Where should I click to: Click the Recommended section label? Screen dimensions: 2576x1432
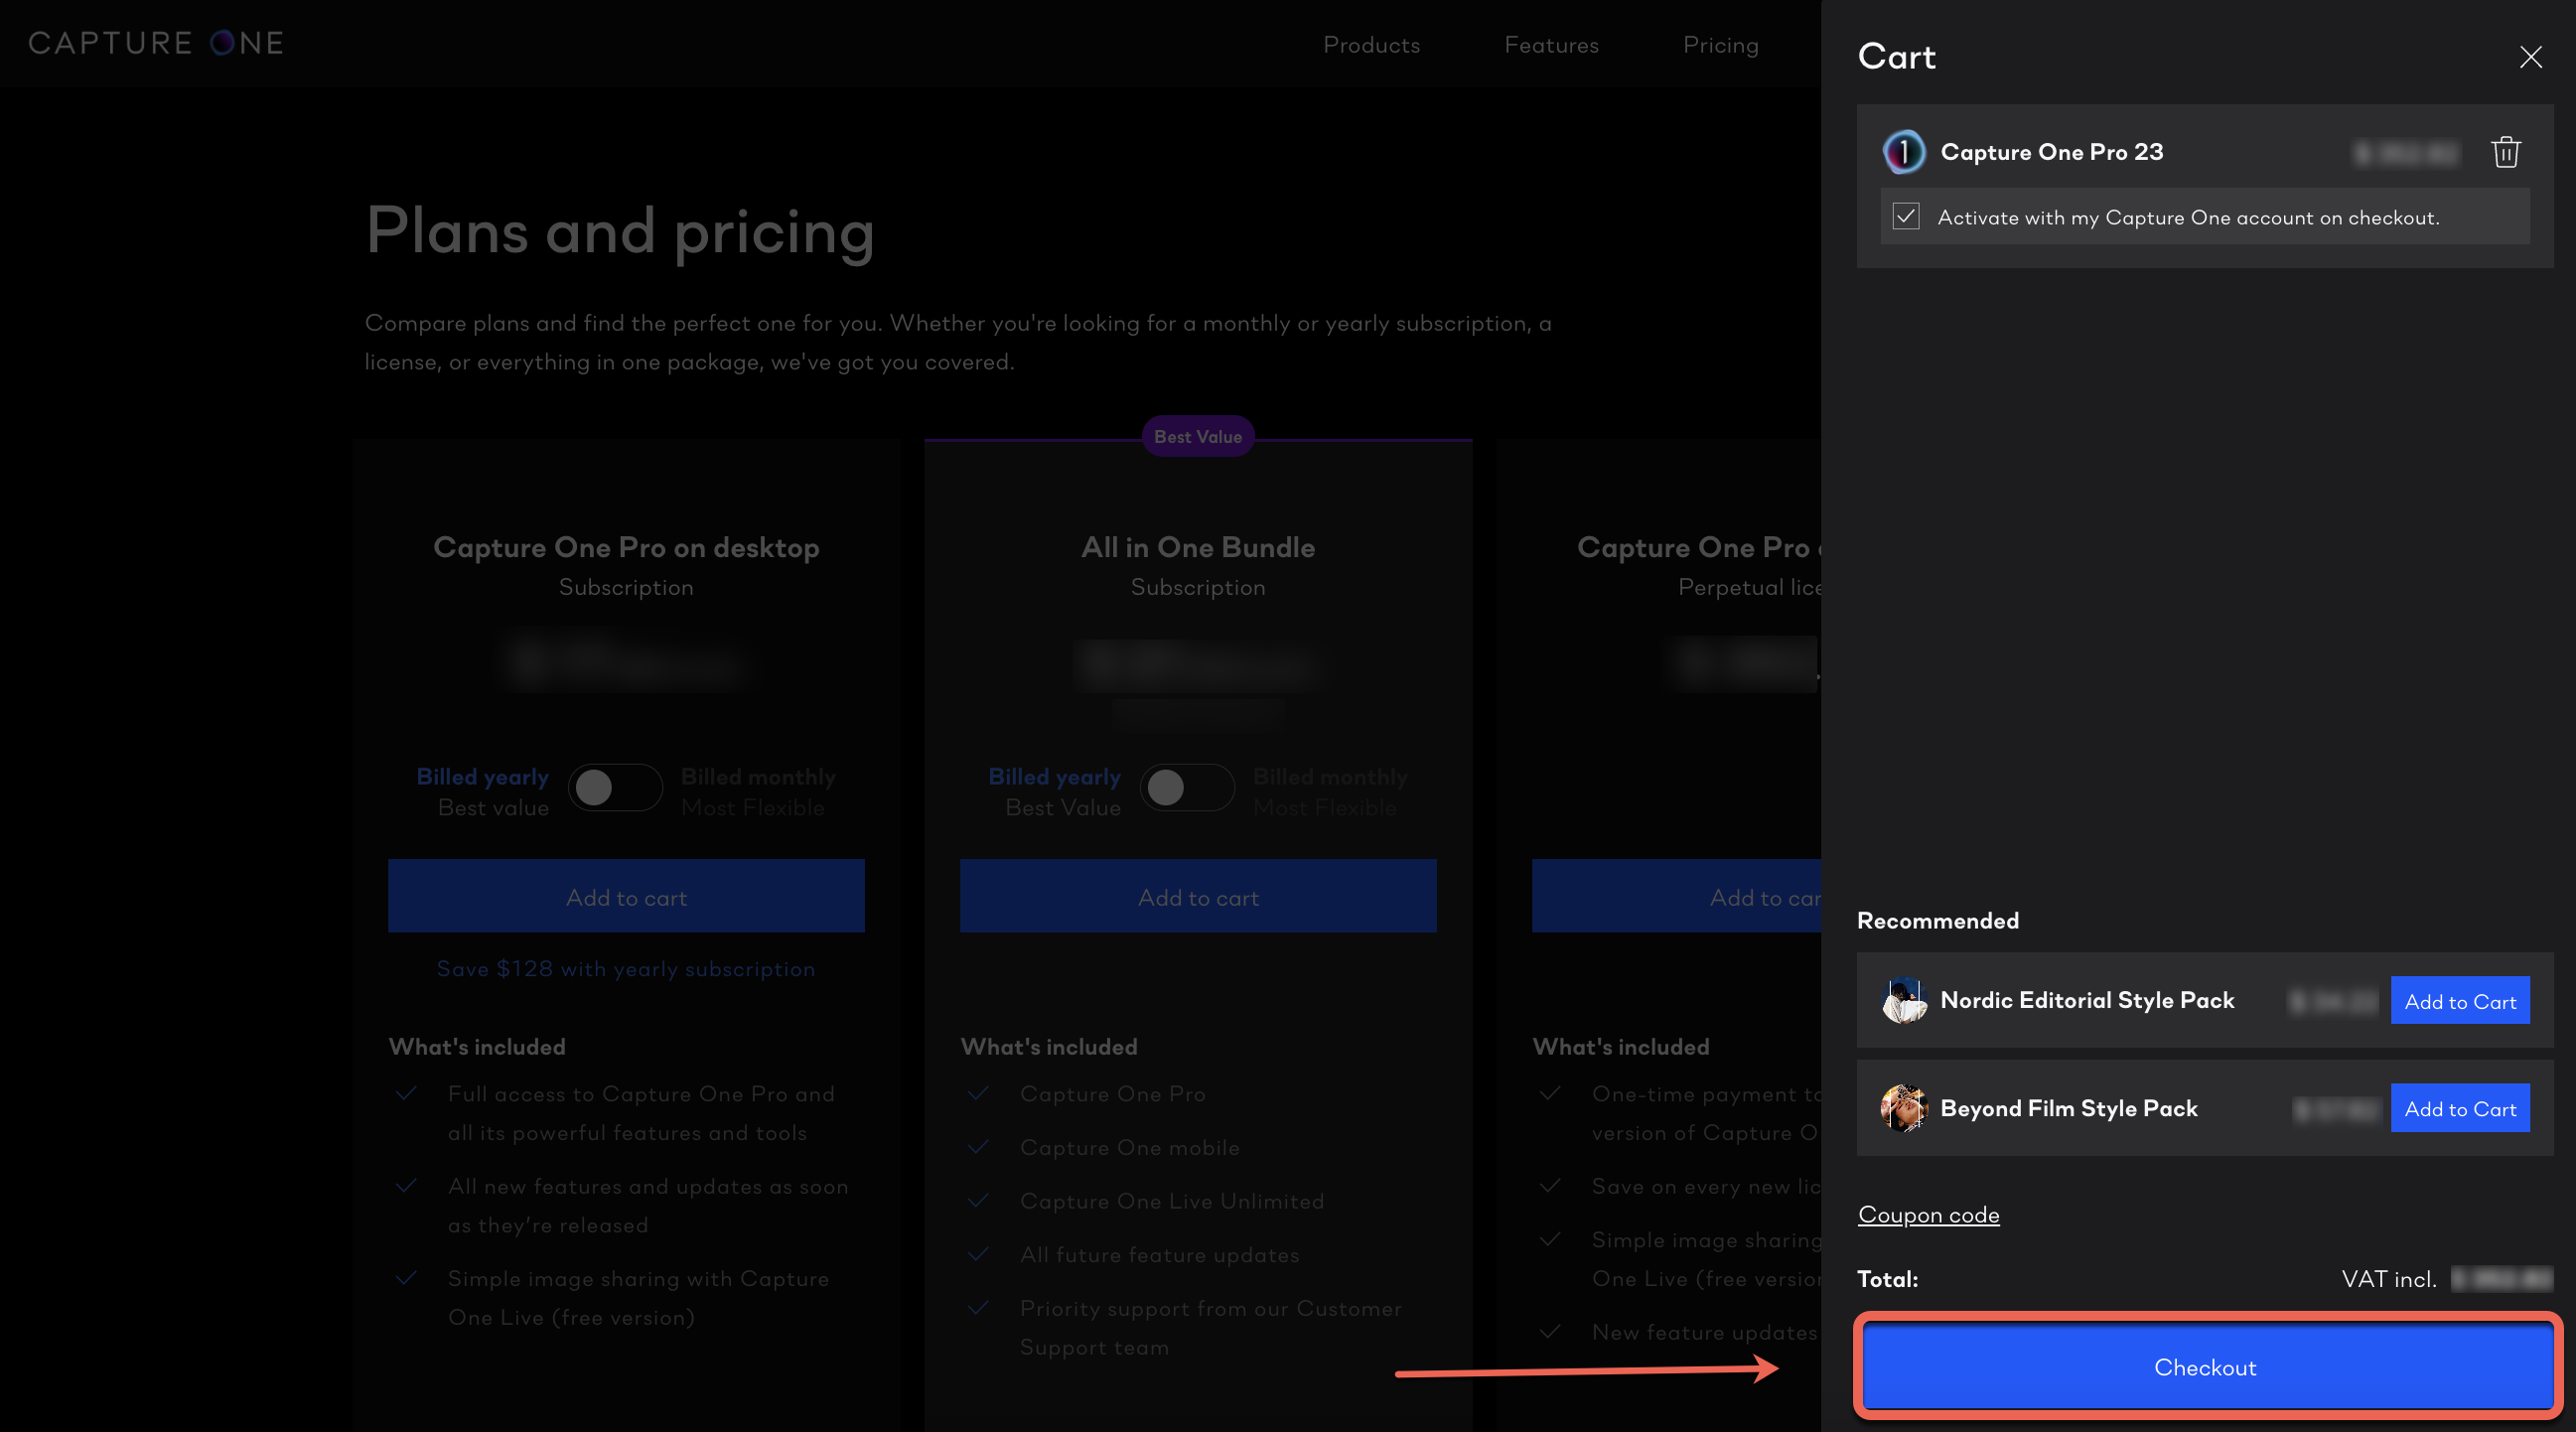pyautogui.click(x=1937, y=920)
